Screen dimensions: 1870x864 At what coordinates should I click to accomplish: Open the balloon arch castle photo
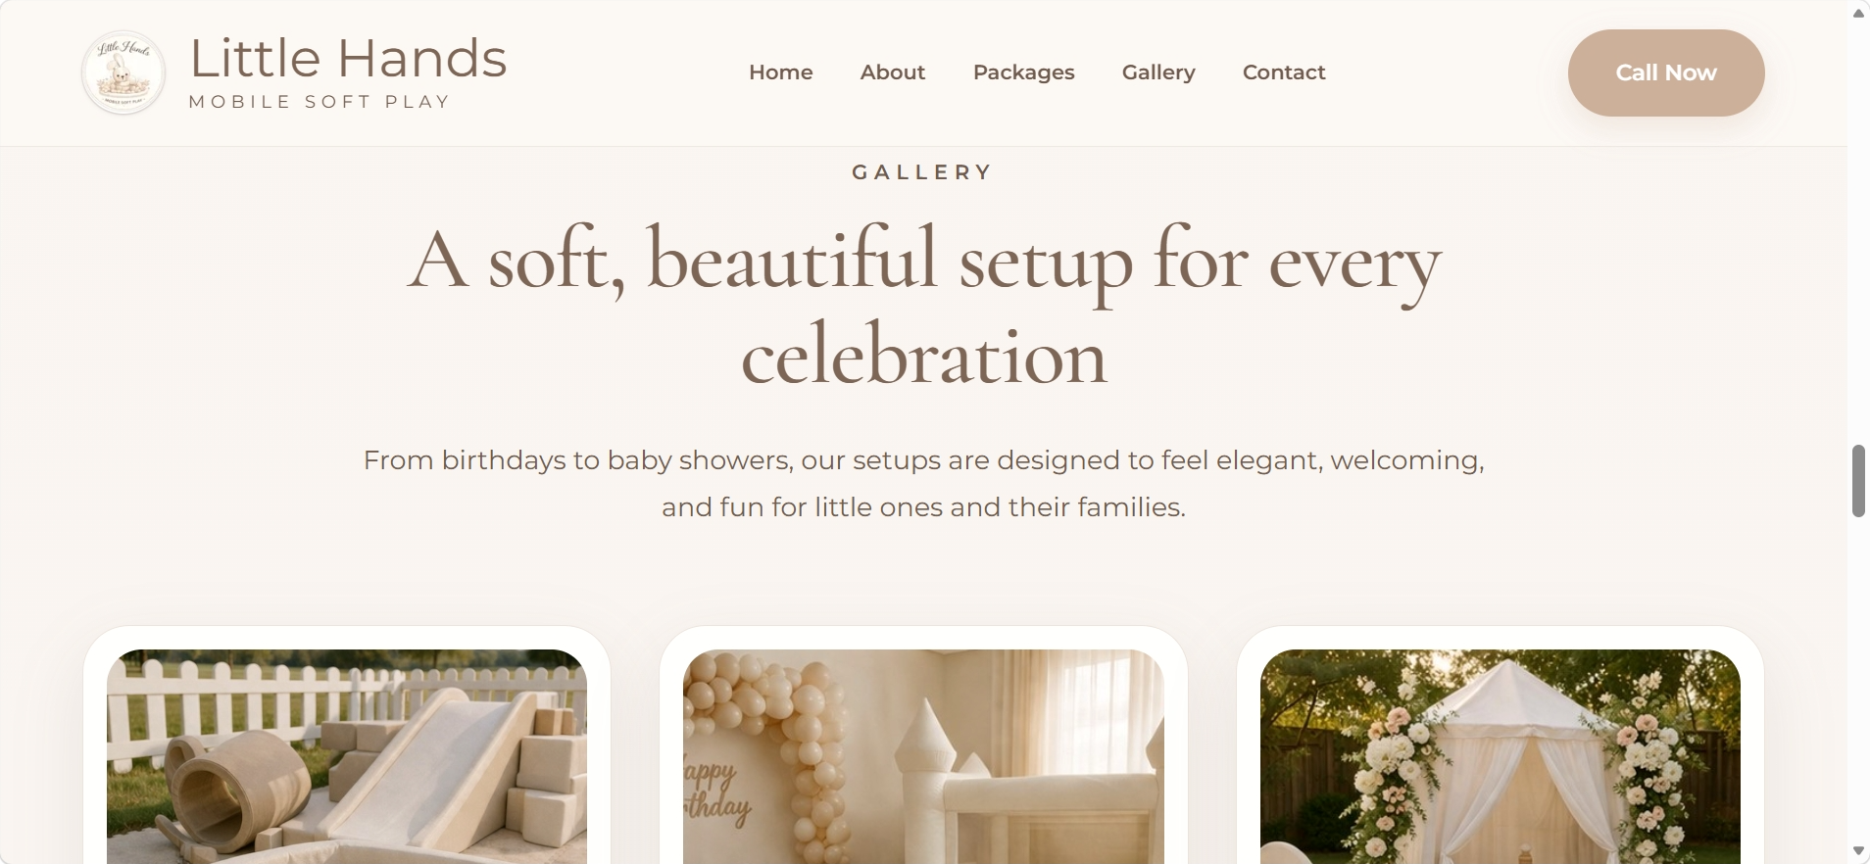pyautogui.click(x=923, y=756)
